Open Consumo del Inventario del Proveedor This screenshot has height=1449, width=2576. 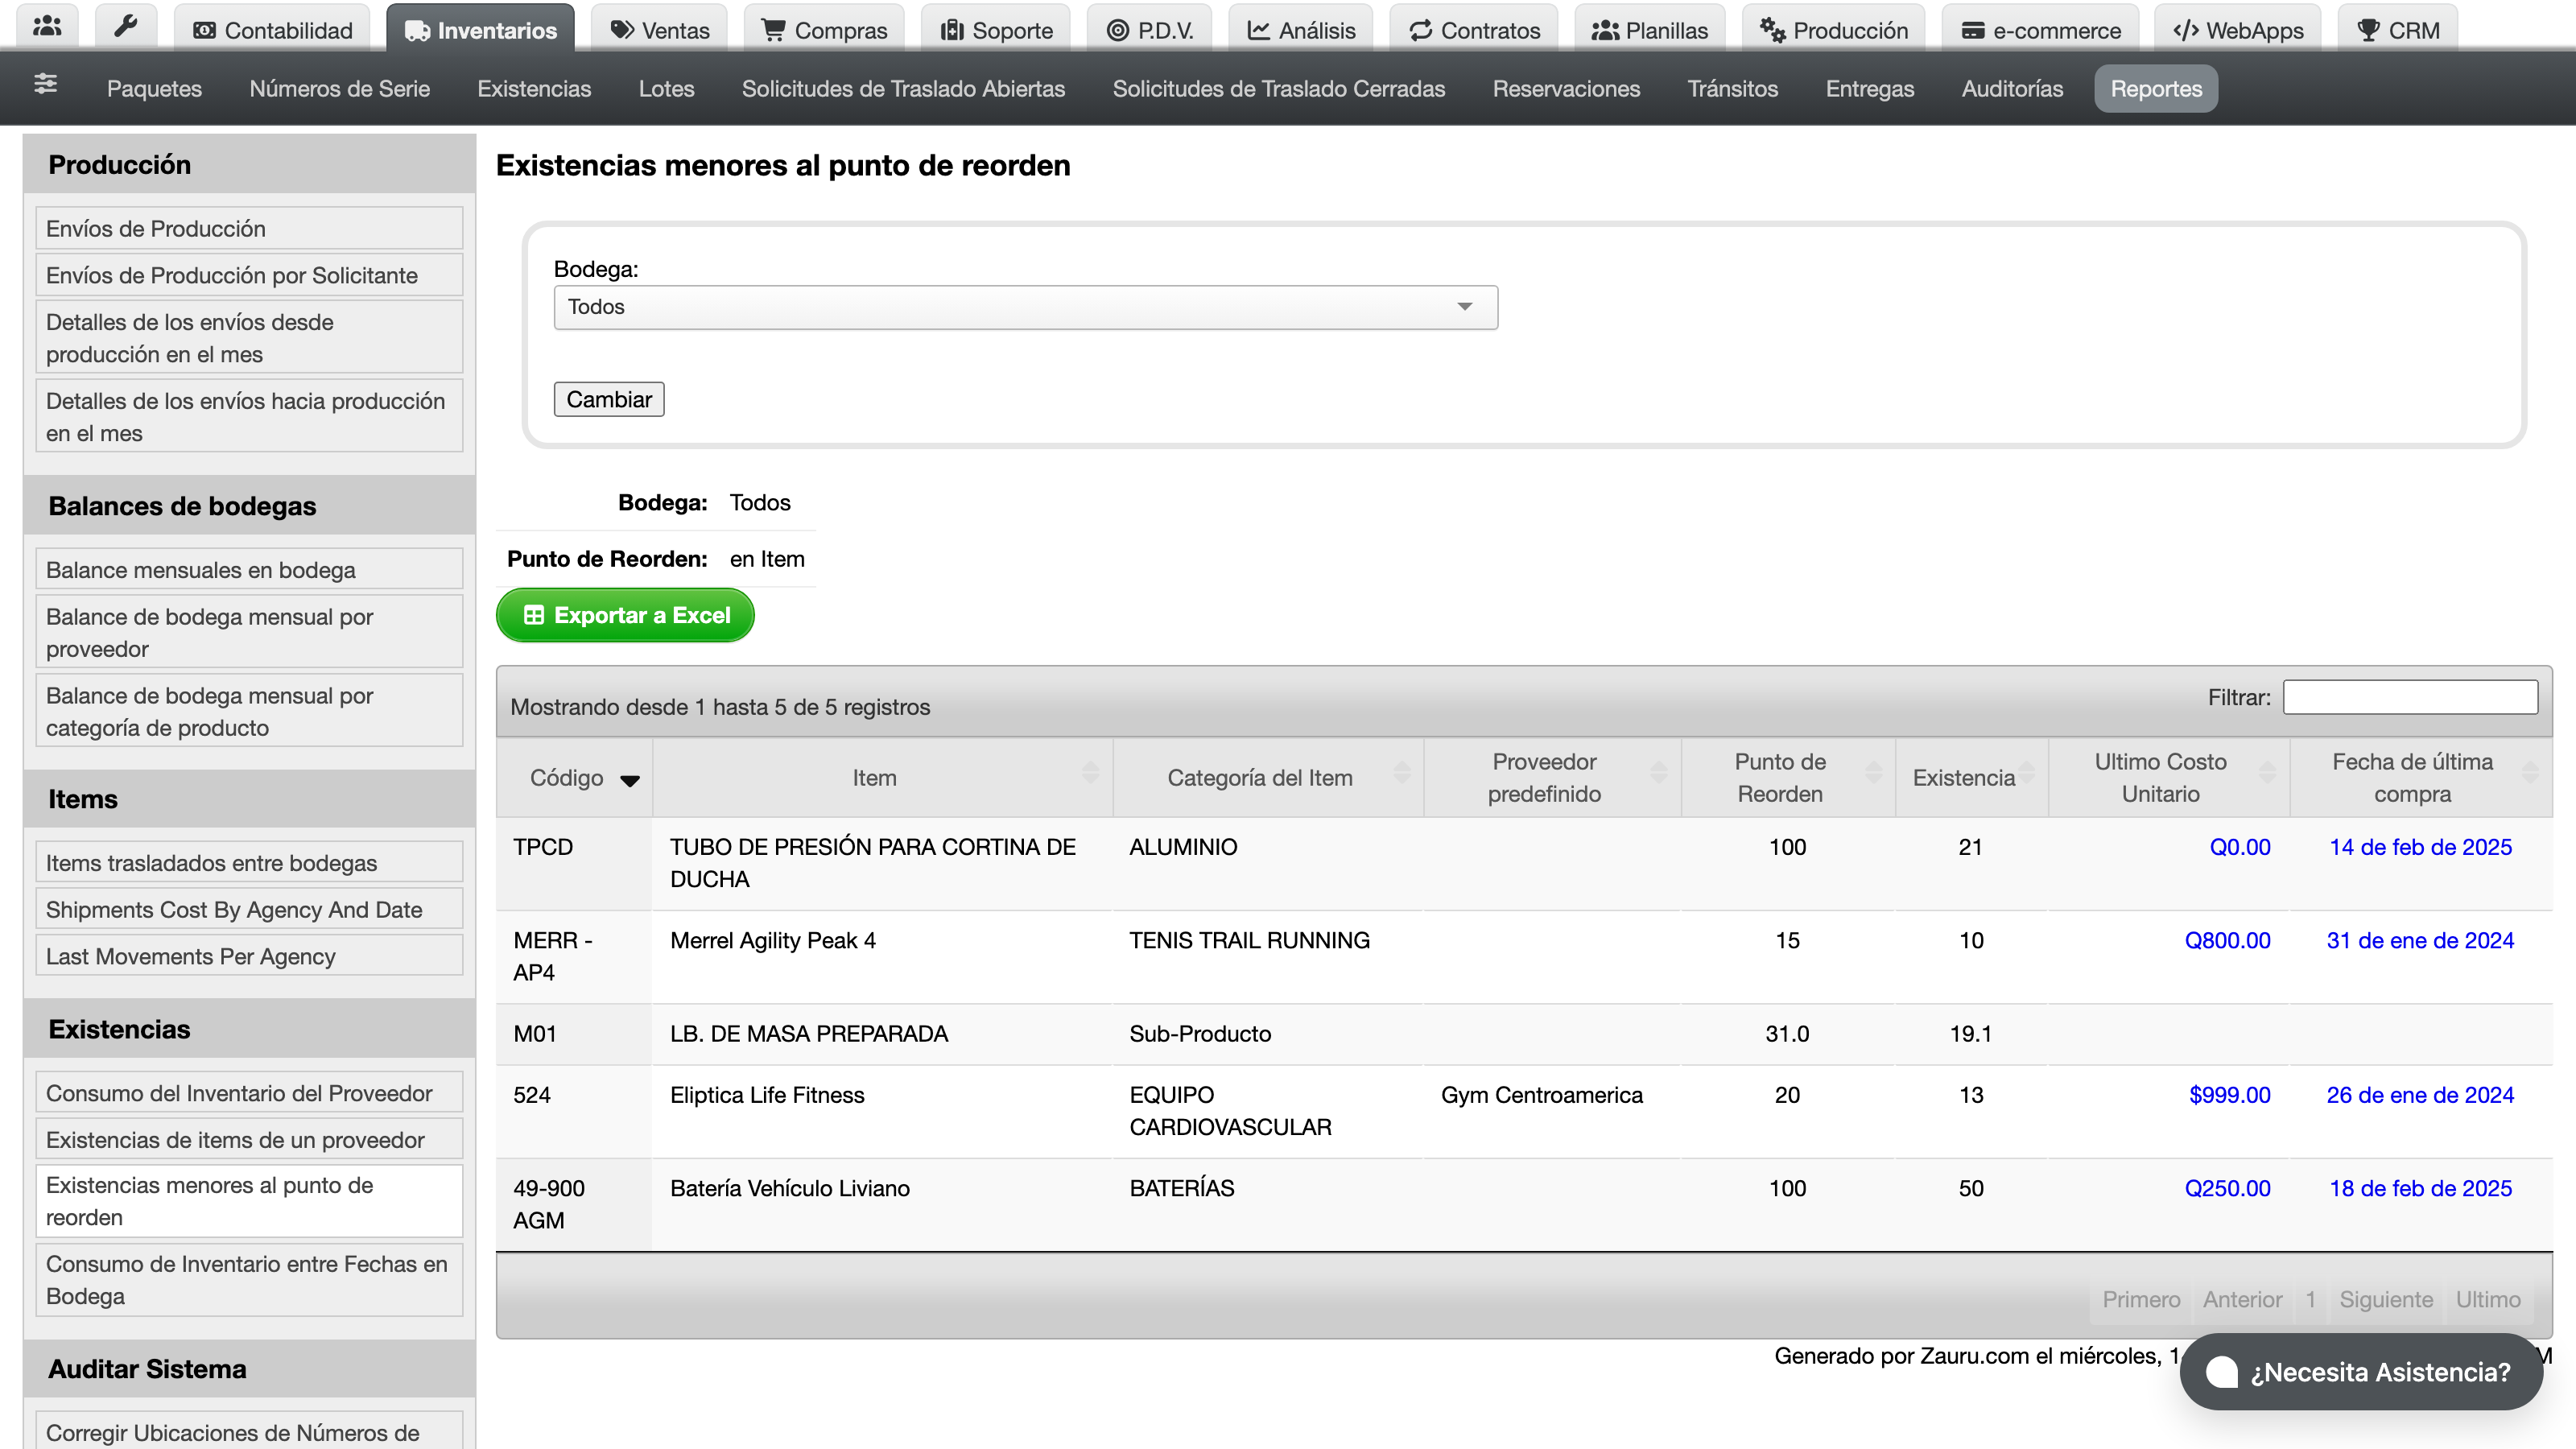click(249, 1093)
